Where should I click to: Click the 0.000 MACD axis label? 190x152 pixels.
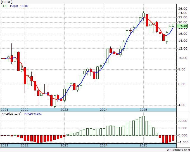pos(183,135)
